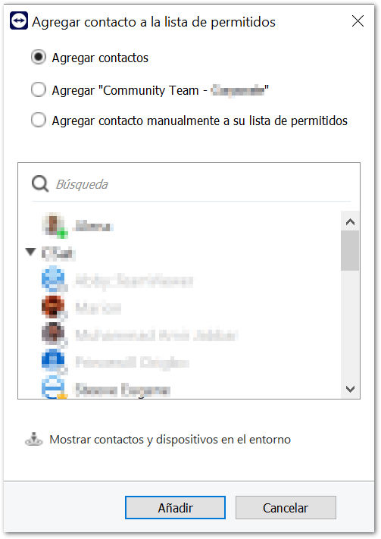The image size is (381, 539).
Task: Select the first contact avatar with green status
Action: tap(55, 225)
